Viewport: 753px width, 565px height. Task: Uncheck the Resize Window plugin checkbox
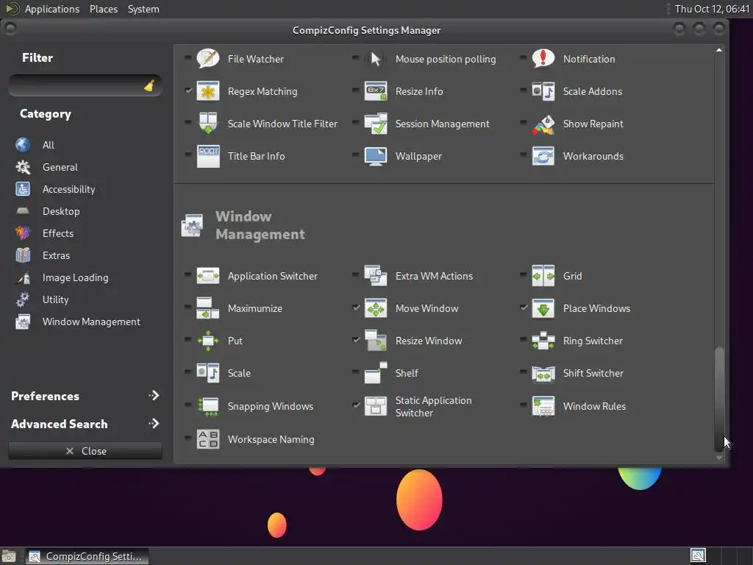coord(356,340)
